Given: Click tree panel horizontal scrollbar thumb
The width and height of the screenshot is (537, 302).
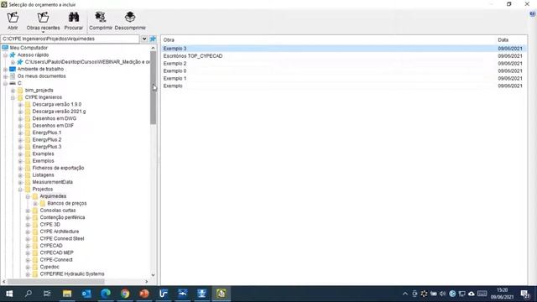Looking at the screenshot, I should pyautogui.click(x=56, y=282).
